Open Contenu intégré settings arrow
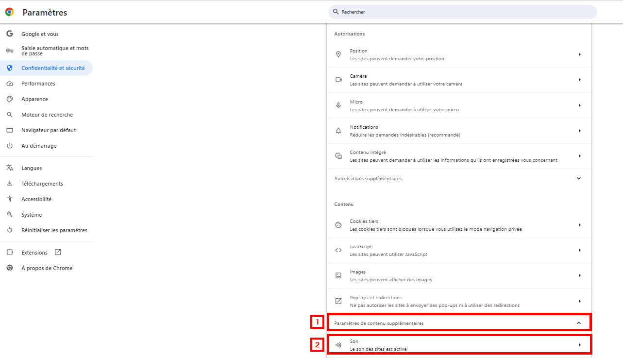 579,156
